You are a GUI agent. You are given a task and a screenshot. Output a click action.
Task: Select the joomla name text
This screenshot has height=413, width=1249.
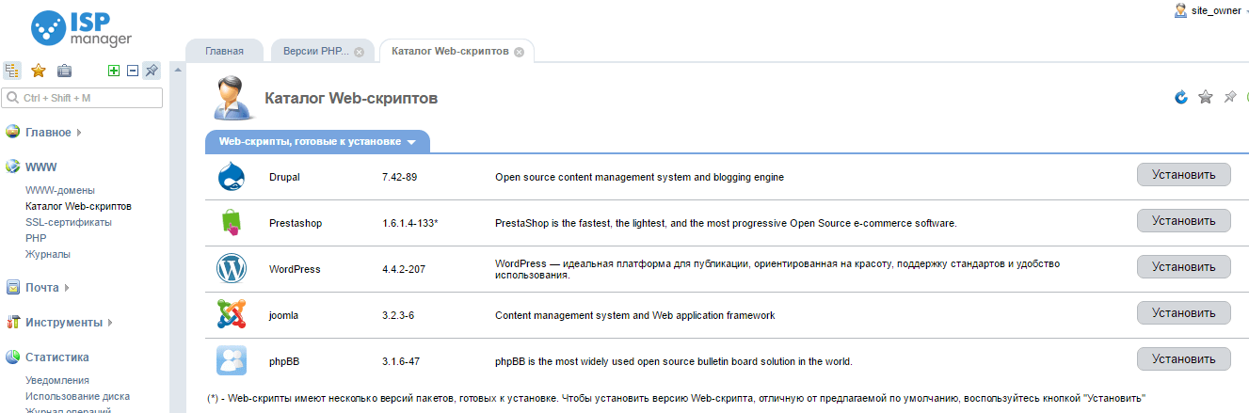(283, 315)
